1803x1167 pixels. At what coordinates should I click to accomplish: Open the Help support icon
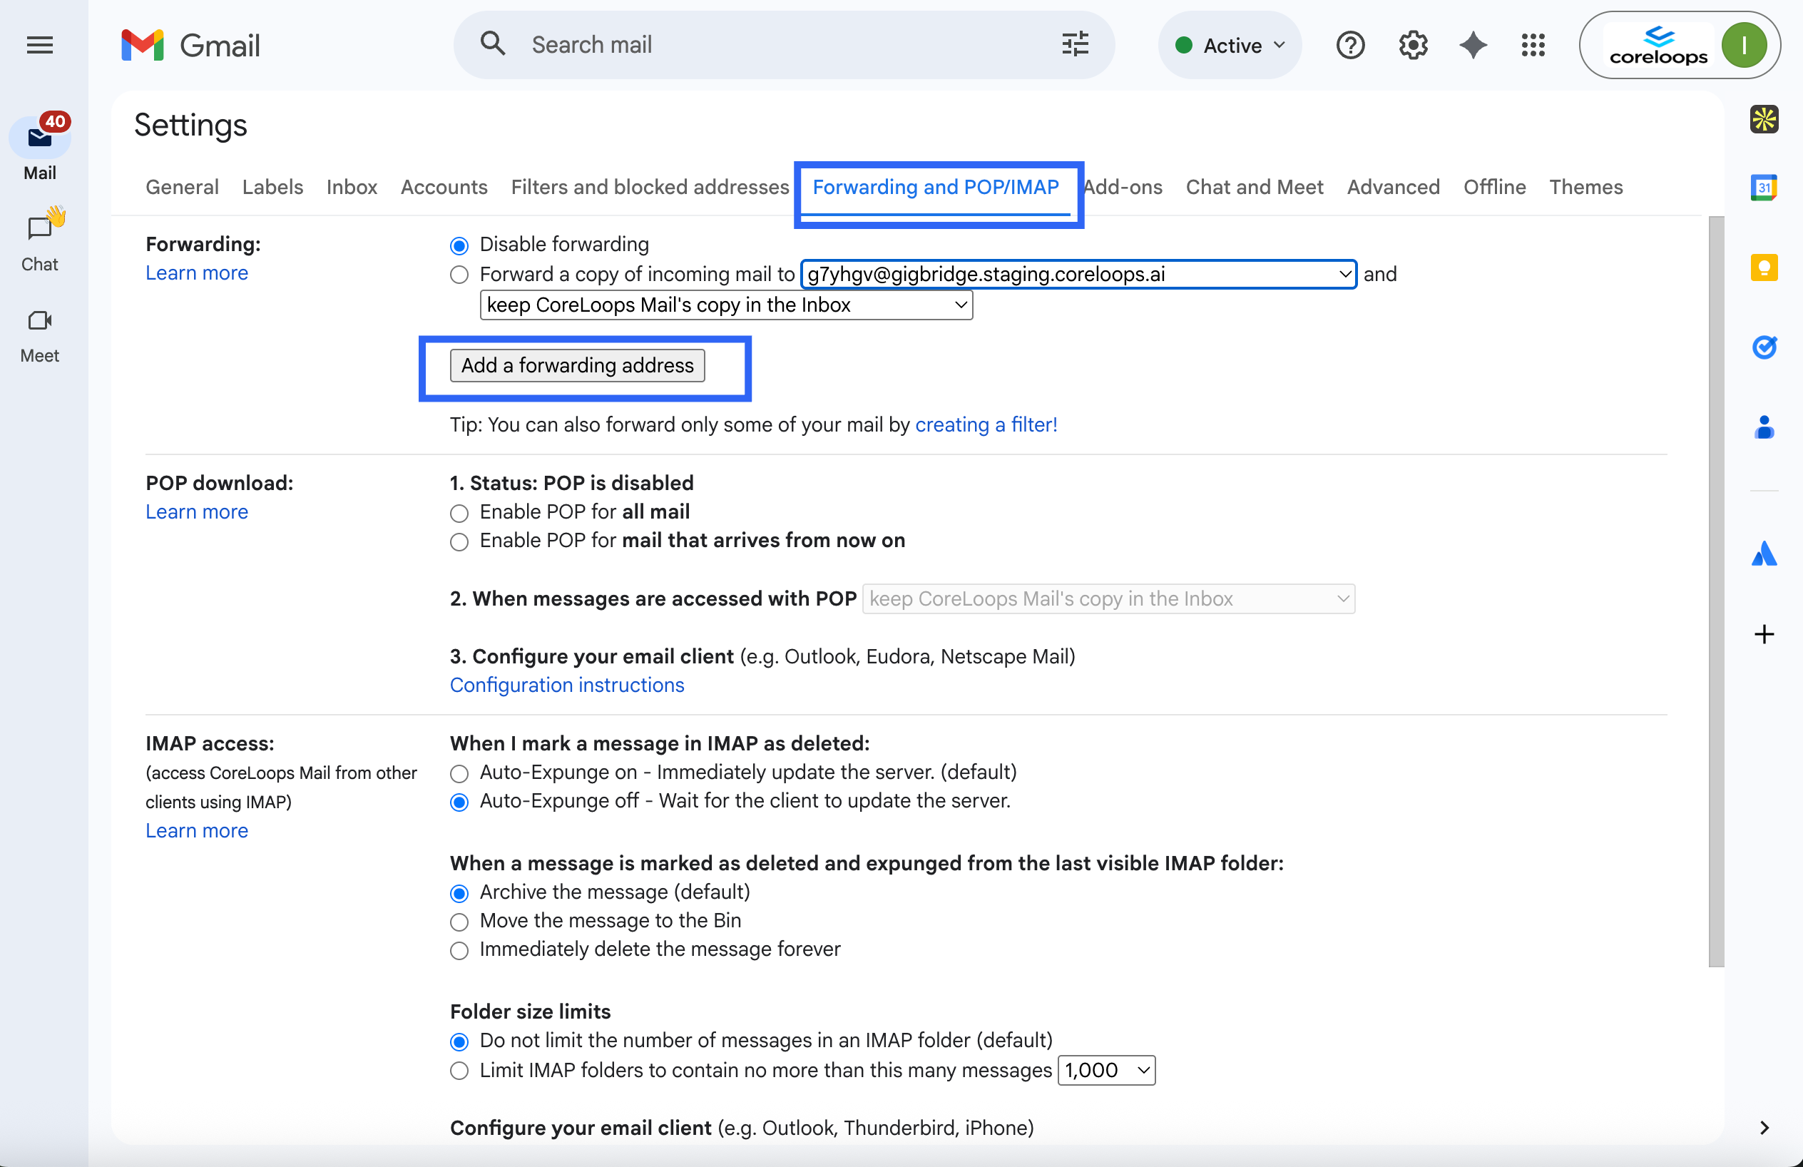[x=1350, y=46]
